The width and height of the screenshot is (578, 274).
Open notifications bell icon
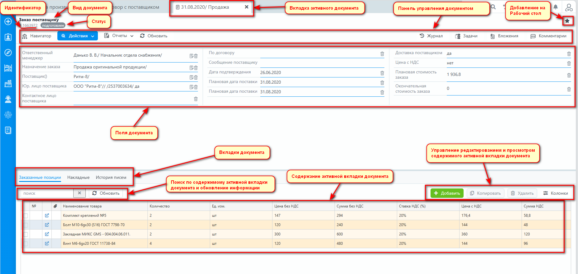point(556,7)
